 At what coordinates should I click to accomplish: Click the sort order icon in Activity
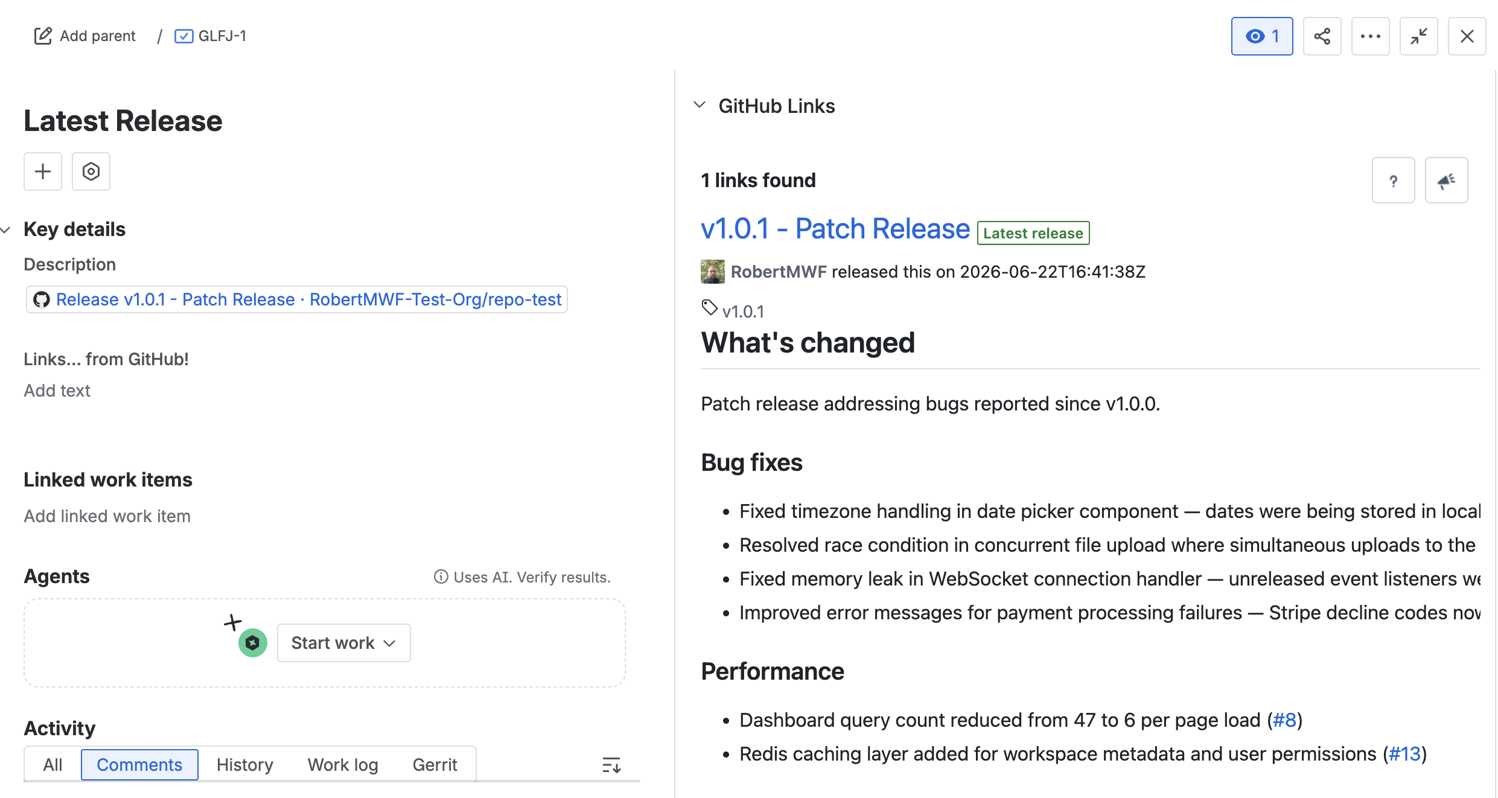pyautogui.click(x=611, y=765)
